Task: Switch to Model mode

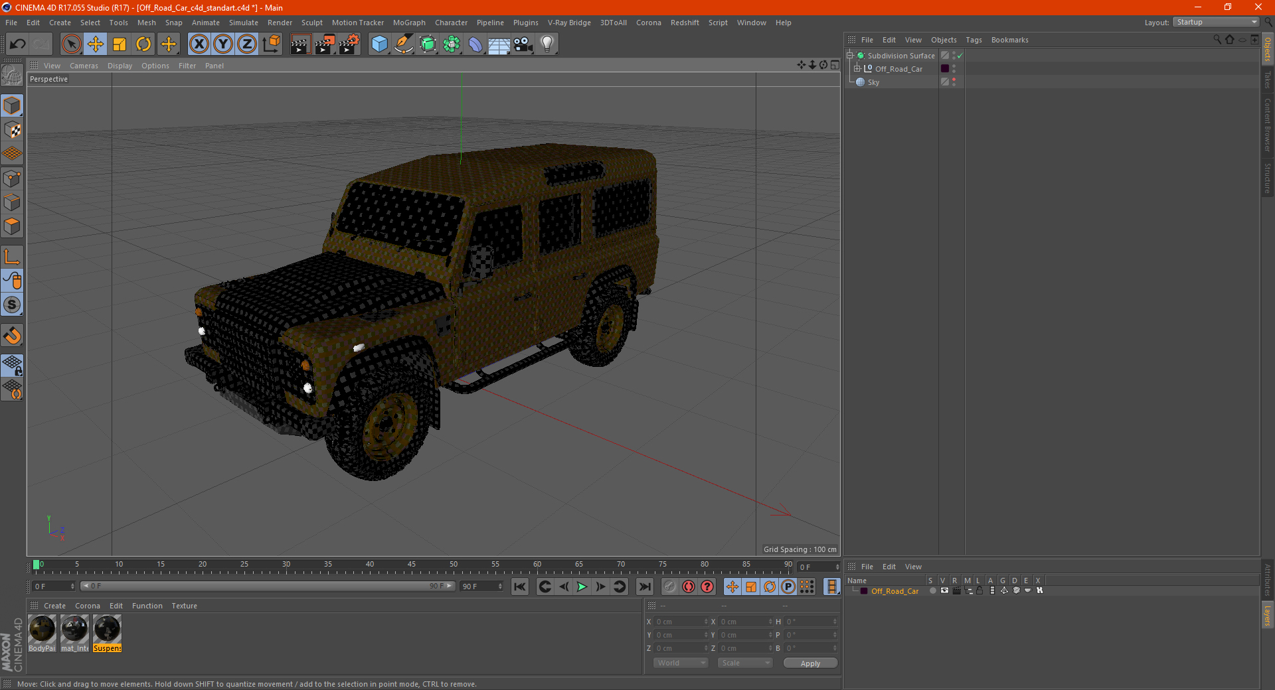Action: (x=13, y=105)
